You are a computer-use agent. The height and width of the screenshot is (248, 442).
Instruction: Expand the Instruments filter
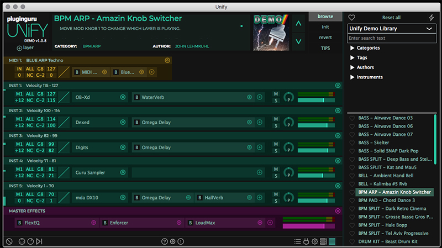[352, 77]
